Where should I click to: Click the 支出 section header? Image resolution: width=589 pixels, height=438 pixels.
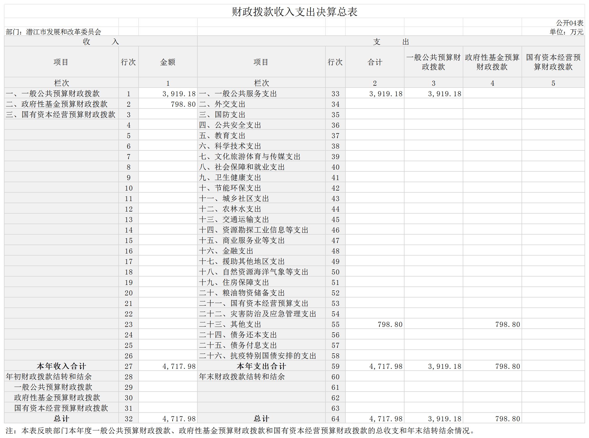click(391, 42)
